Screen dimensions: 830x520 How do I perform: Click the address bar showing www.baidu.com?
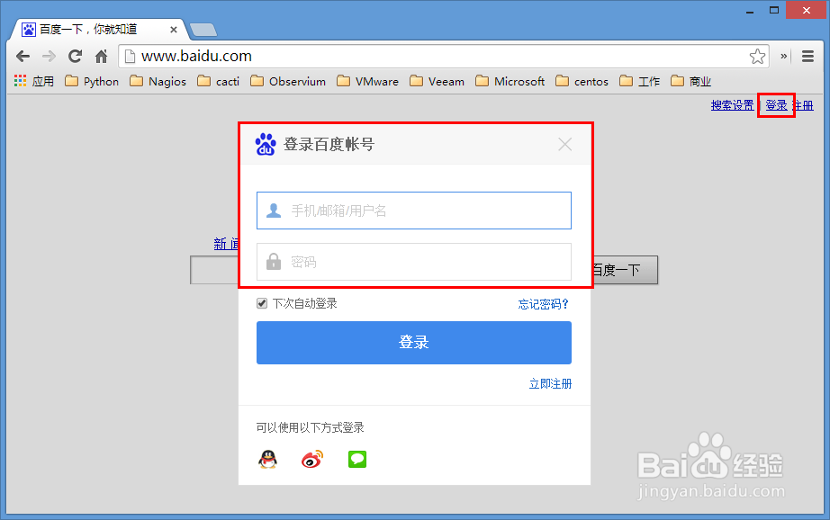pos(444,56)
